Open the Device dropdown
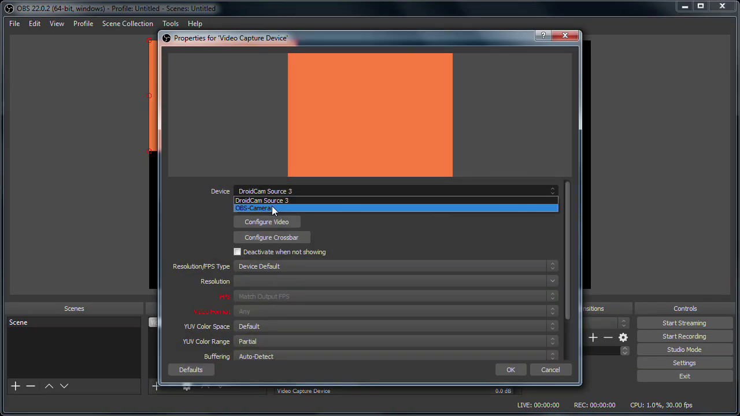 tap(396, 191)
